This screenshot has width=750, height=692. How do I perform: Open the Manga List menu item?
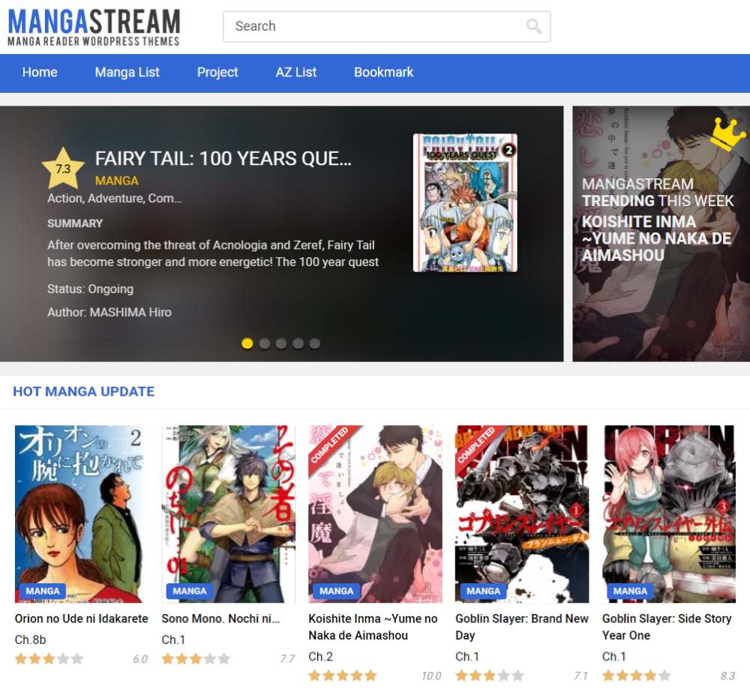tap(127, 73)
